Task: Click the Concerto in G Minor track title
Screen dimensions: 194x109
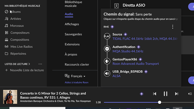Action: (53, 95)
